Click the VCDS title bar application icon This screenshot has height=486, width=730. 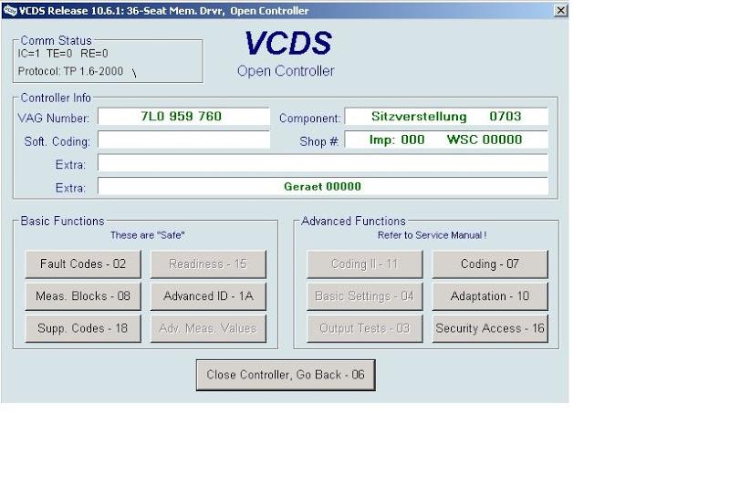tap(9, 11)
